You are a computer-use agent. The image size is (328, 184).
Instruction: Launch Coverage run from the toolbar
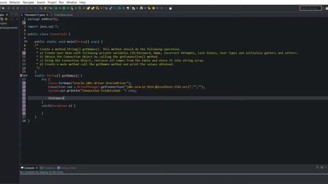coord(72,8)
